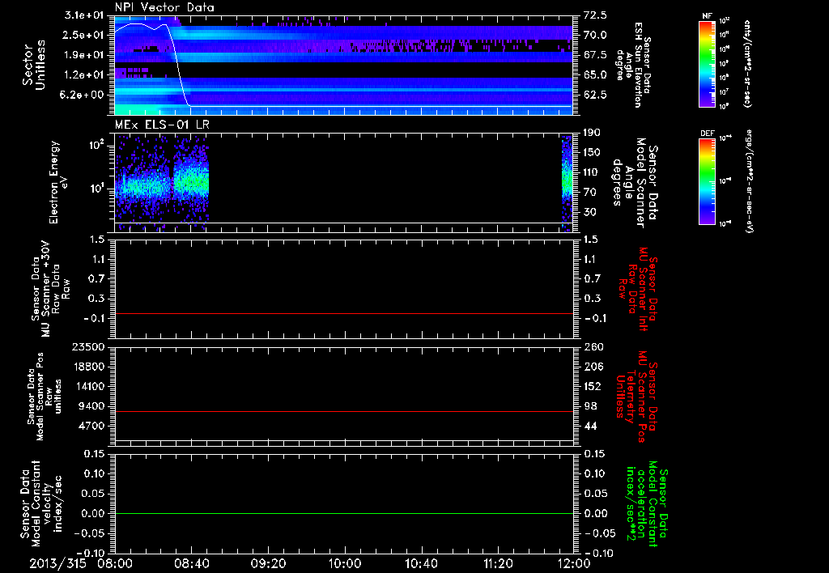Click the 08:40 time tick label

[x=191, y=563]
